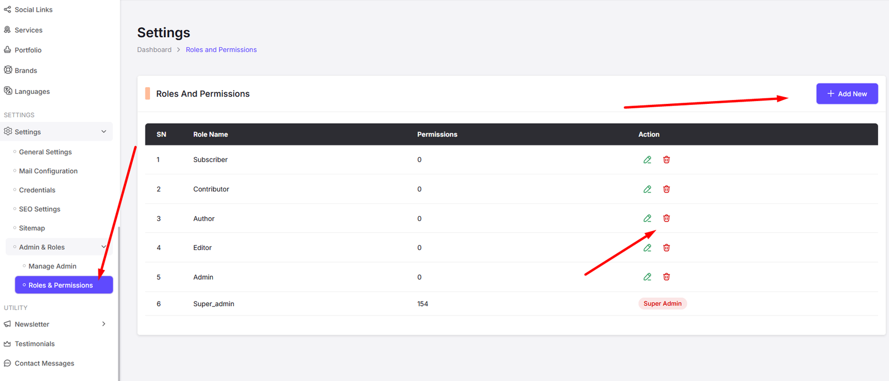This screenshot has width=889, height=381.
Task: Delete the Editor role
Action: [666, 248]
